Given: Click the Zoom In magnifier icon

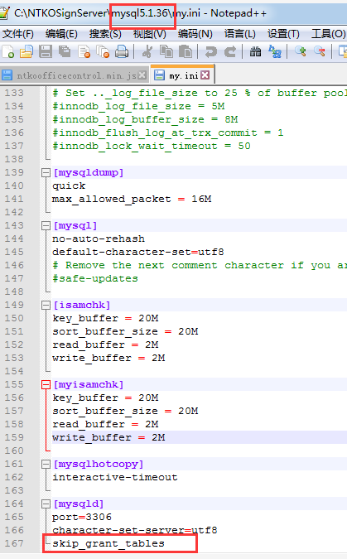Looking at the screenshot, I should coord(301,51).
